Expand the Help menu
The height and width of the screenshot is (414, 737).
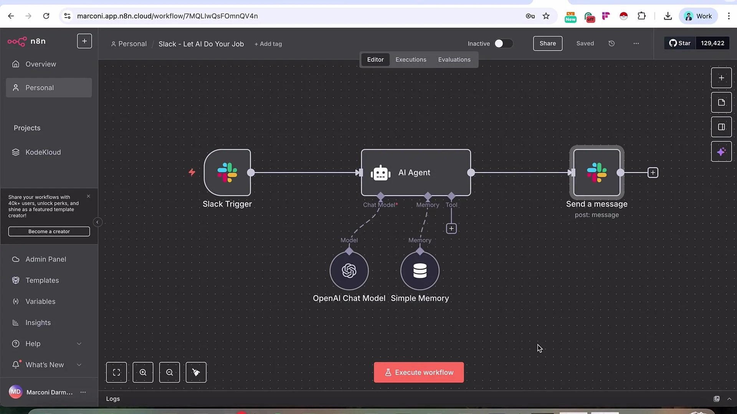click(x=49, y=343)
